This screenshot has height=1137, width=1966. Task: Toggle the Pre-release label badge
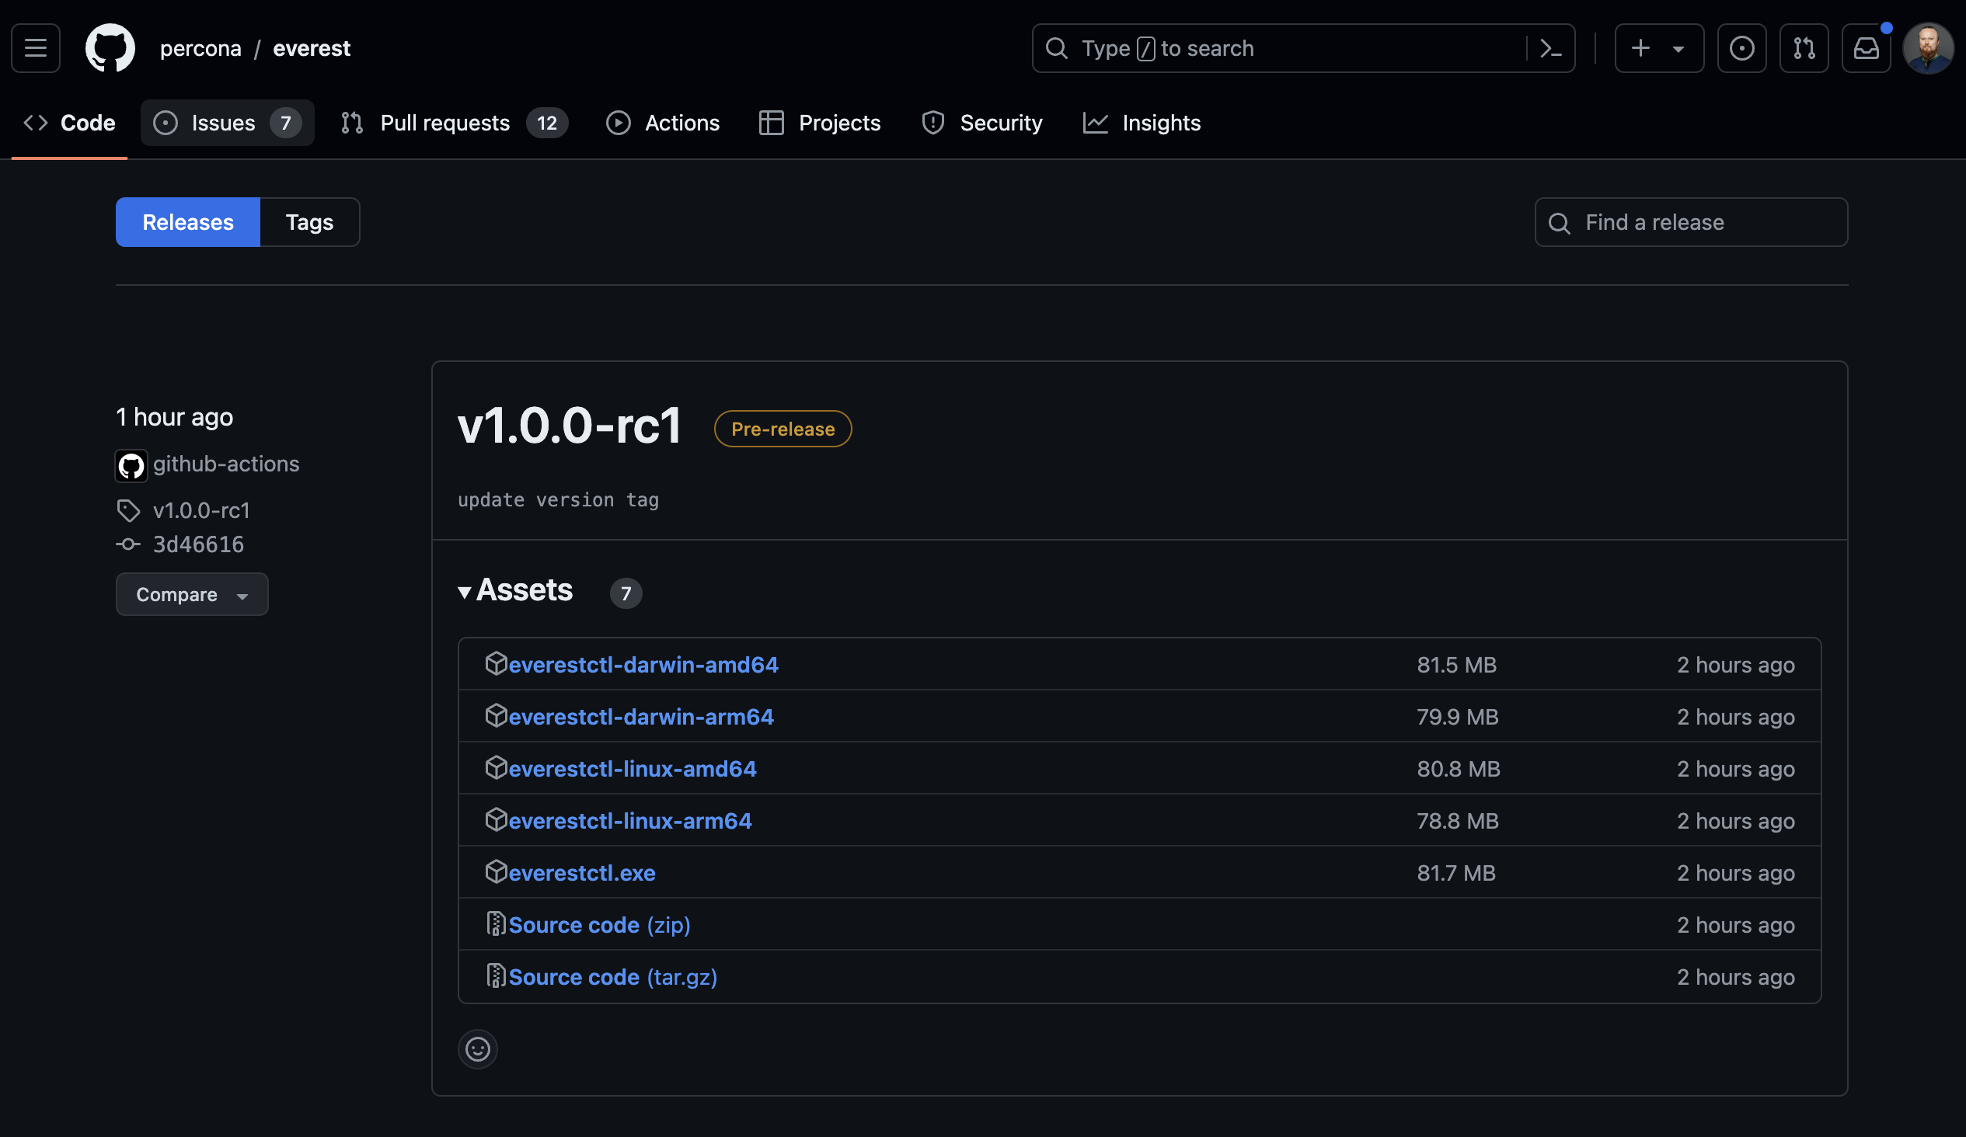783,428
